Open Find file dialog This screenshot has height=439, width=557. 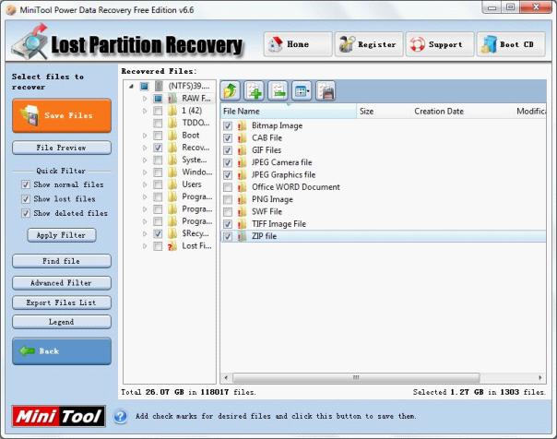point(62,261)
